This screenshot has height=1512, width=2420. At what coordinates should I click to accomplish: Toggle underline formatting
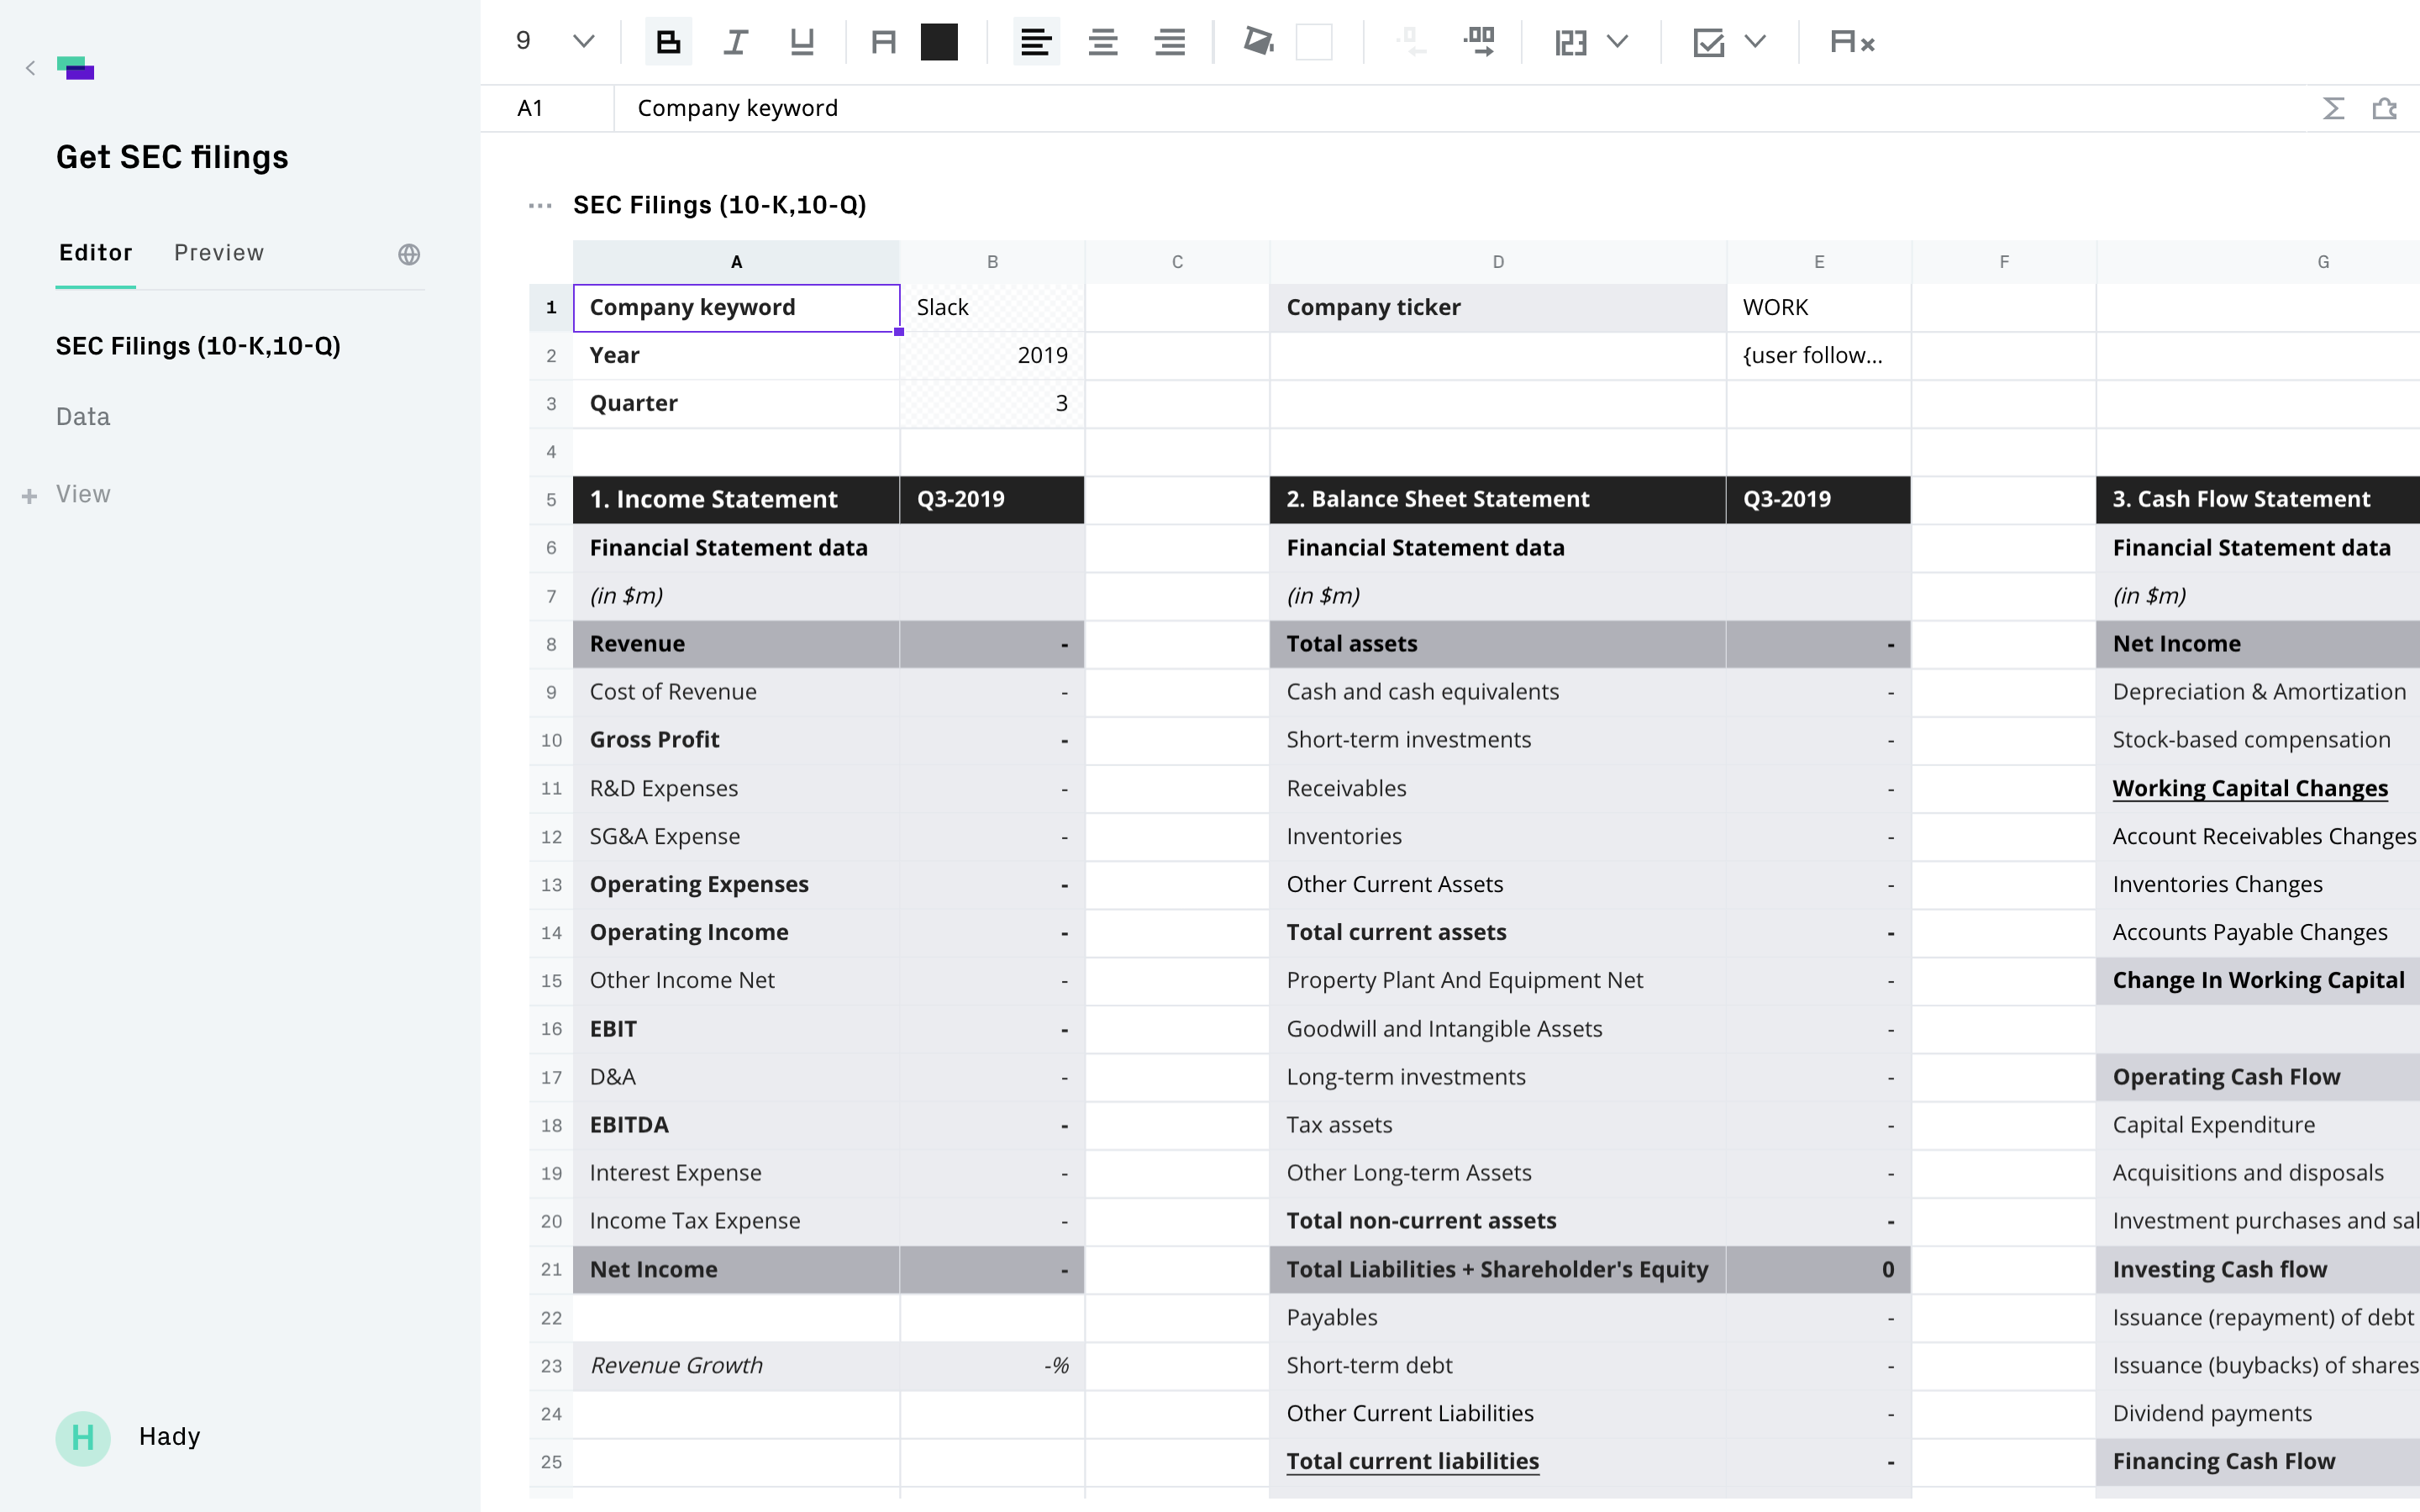802,42
